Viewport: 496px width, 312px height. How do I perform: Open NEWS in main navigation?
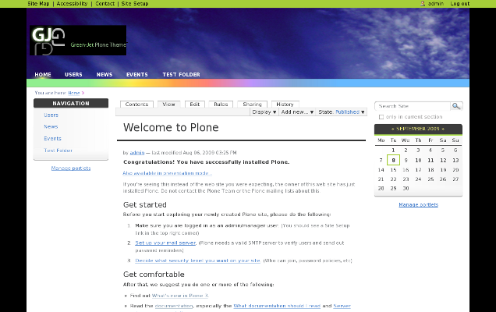click(105, 75)
